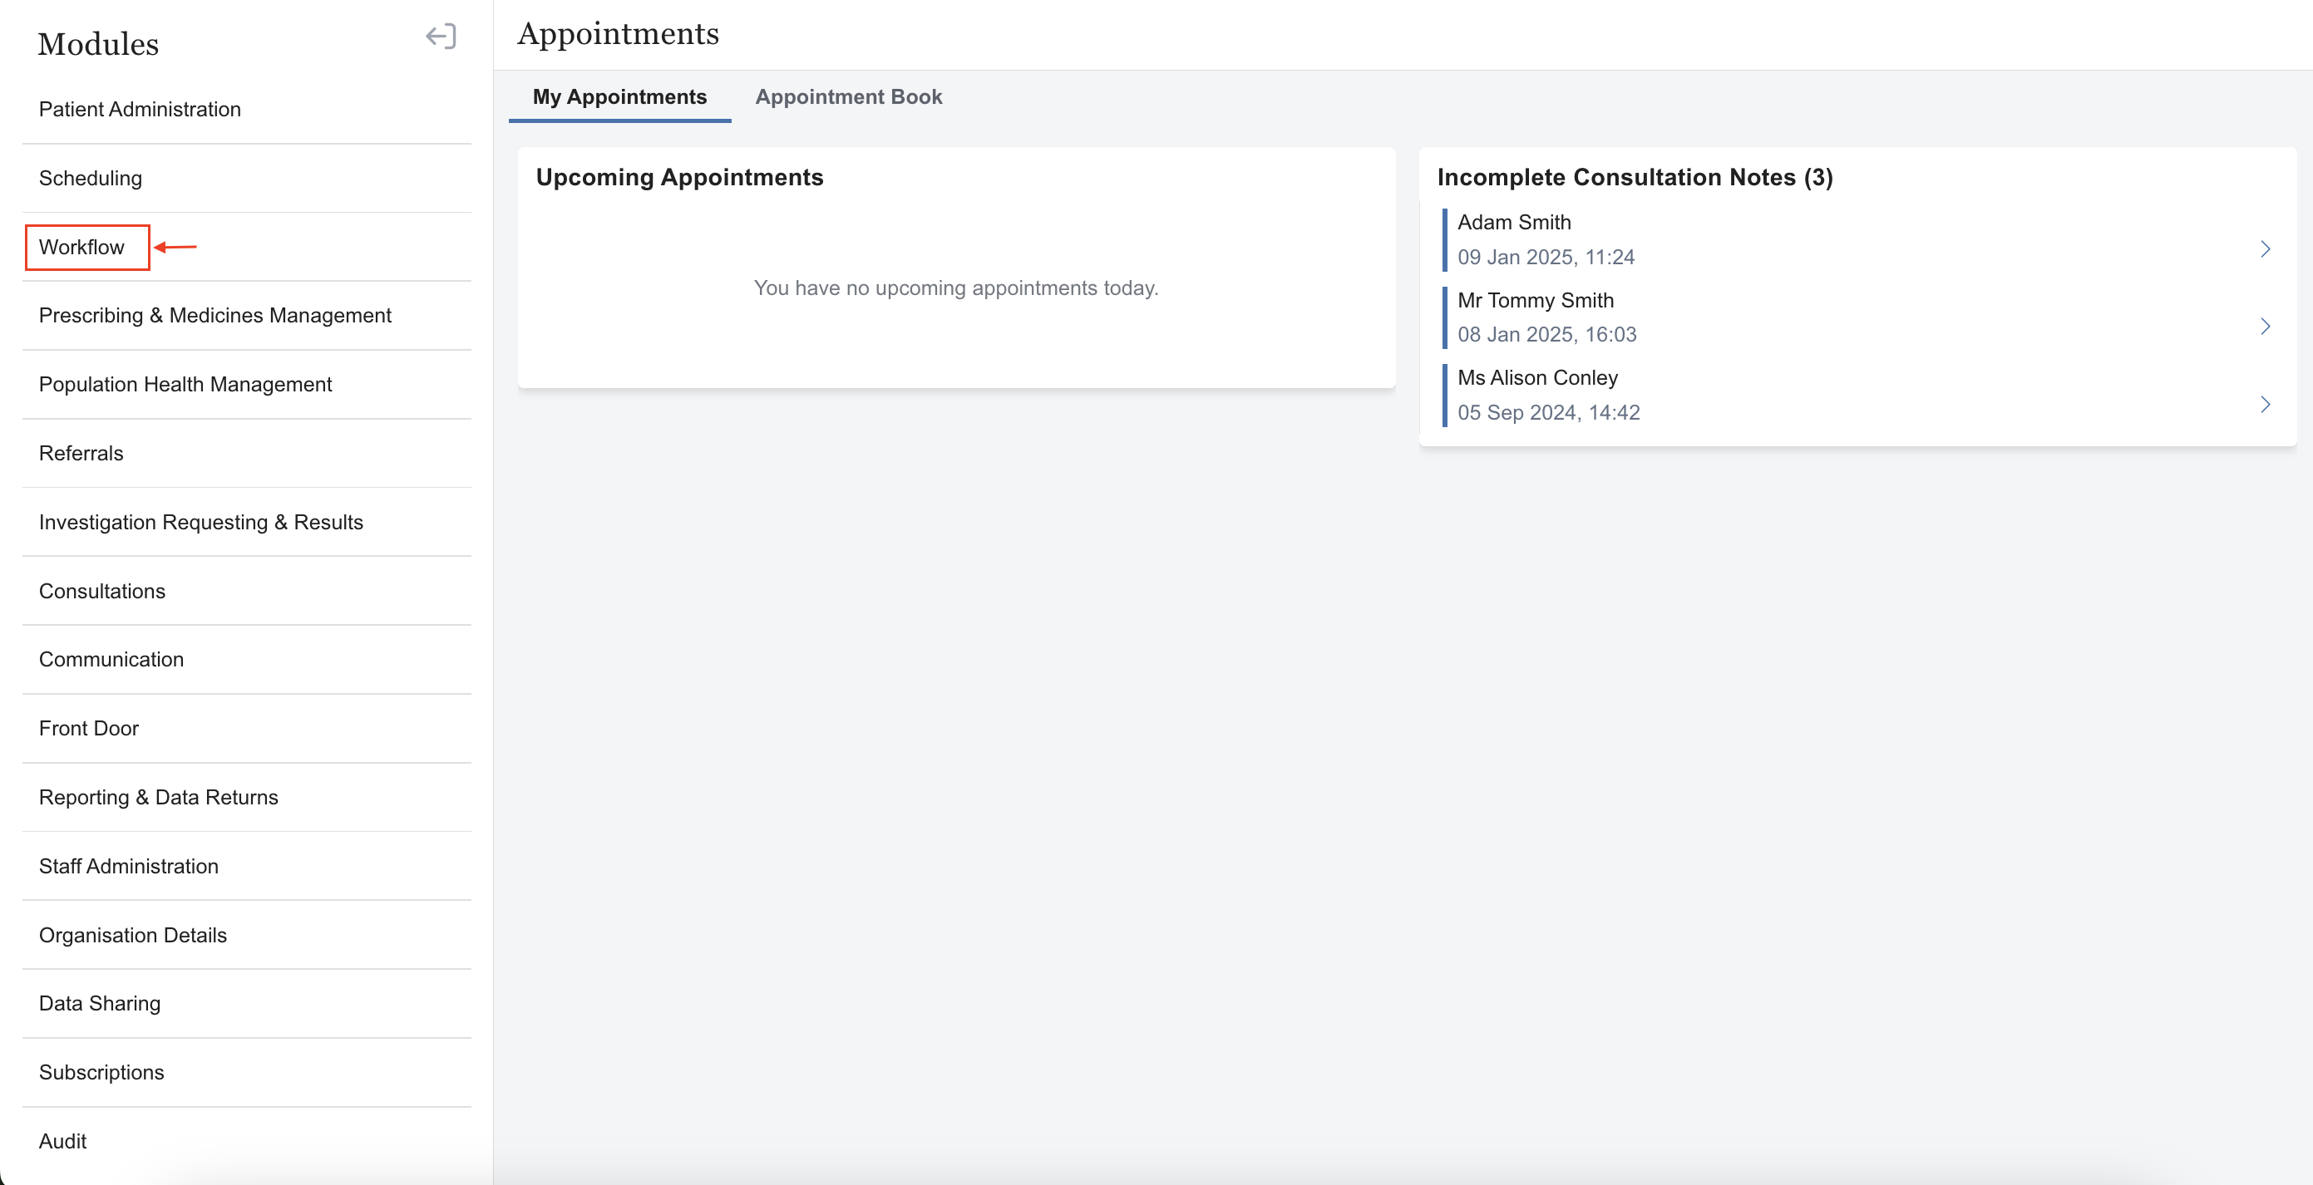
Task: Expand Adam Smith's consultation note
Action: click(2265, 248)
